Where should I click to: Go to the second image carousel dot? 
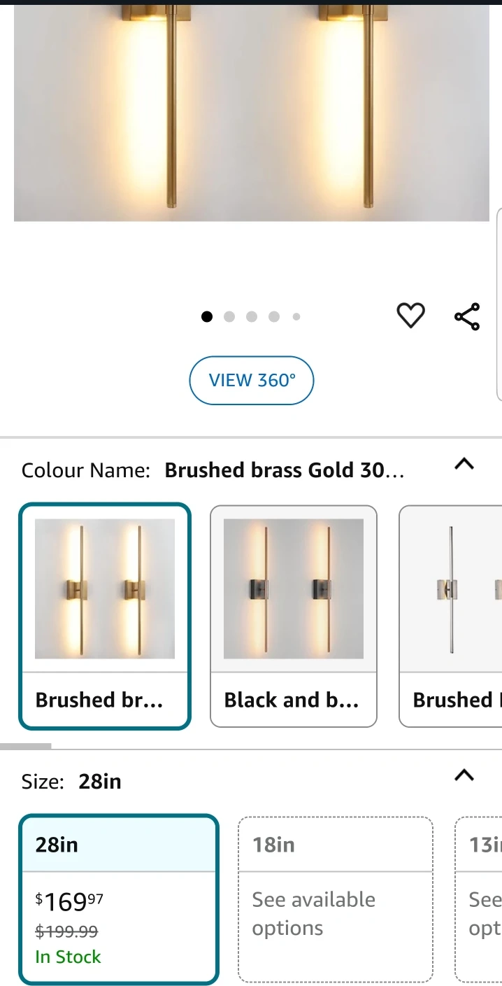click(x=229, y=317)
